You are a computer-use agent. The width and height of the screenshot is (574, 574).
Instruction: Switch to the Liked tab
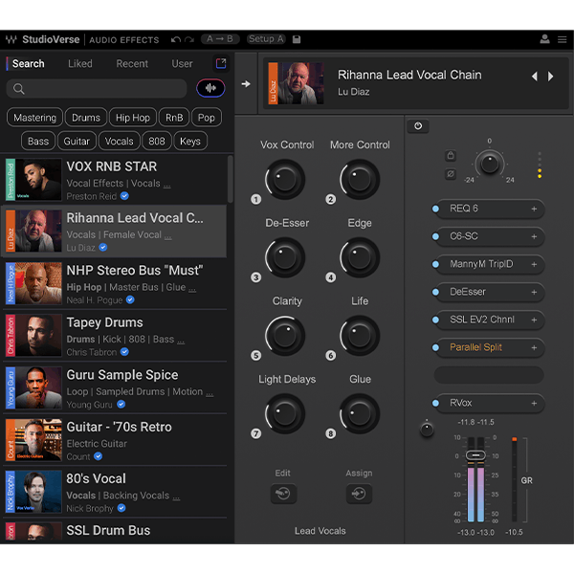click(x=80, y=64)
